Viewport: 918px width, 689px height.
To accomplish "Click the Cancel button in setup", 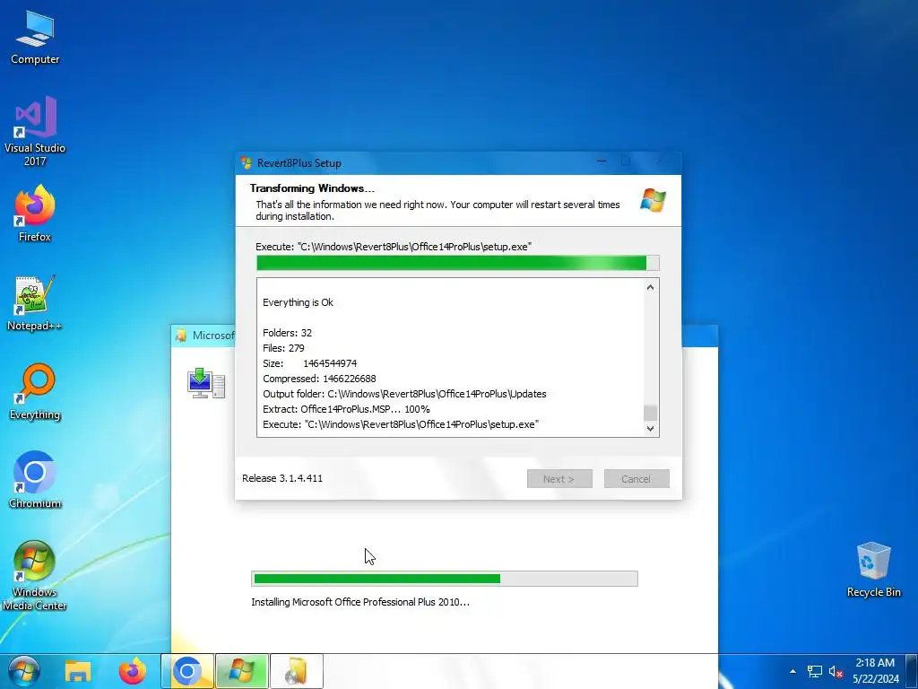I will click(x=637, y=479).
